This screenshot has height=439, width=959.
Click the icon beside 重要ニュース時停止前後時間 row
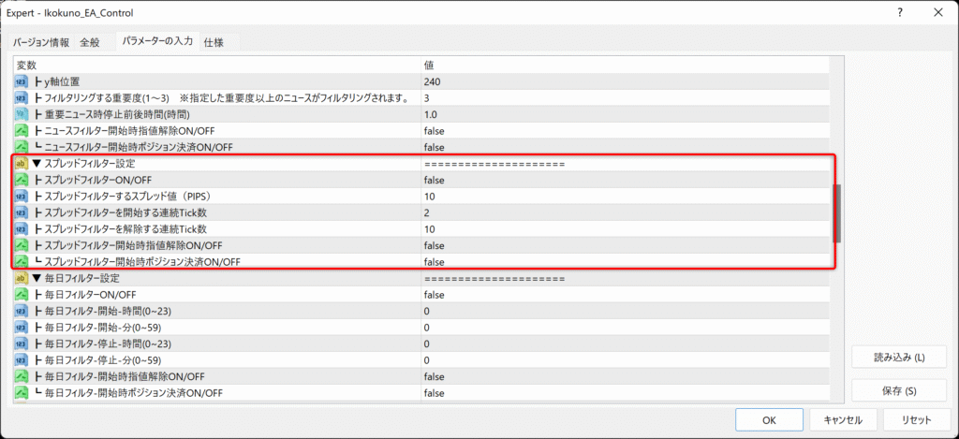[22, 114]
